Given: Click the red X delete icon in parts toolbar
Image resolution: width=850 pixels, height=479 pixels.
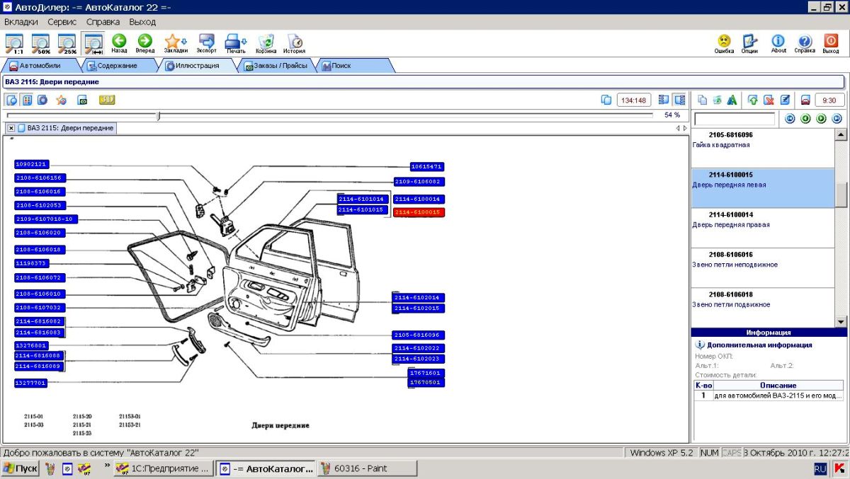Looking at the screenshot, I should coord(769,100).
